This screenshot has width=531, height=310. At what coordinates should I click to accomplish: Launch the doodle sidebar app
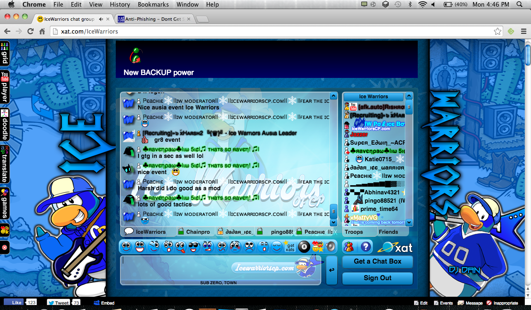coord(5,125)
